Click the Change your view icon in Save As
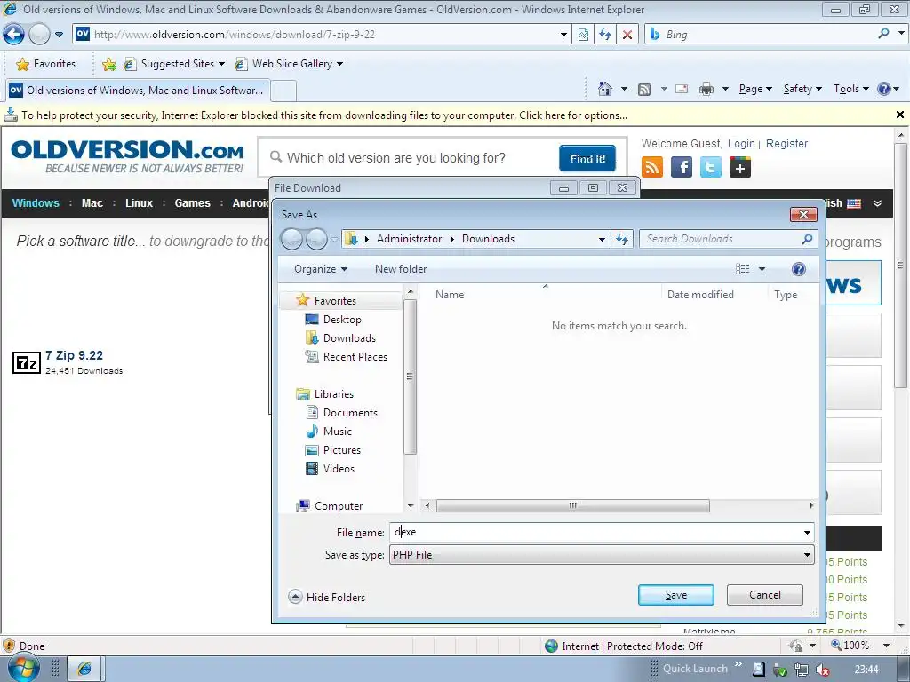Viewport: 910px width, 682px height. [743, 268]
